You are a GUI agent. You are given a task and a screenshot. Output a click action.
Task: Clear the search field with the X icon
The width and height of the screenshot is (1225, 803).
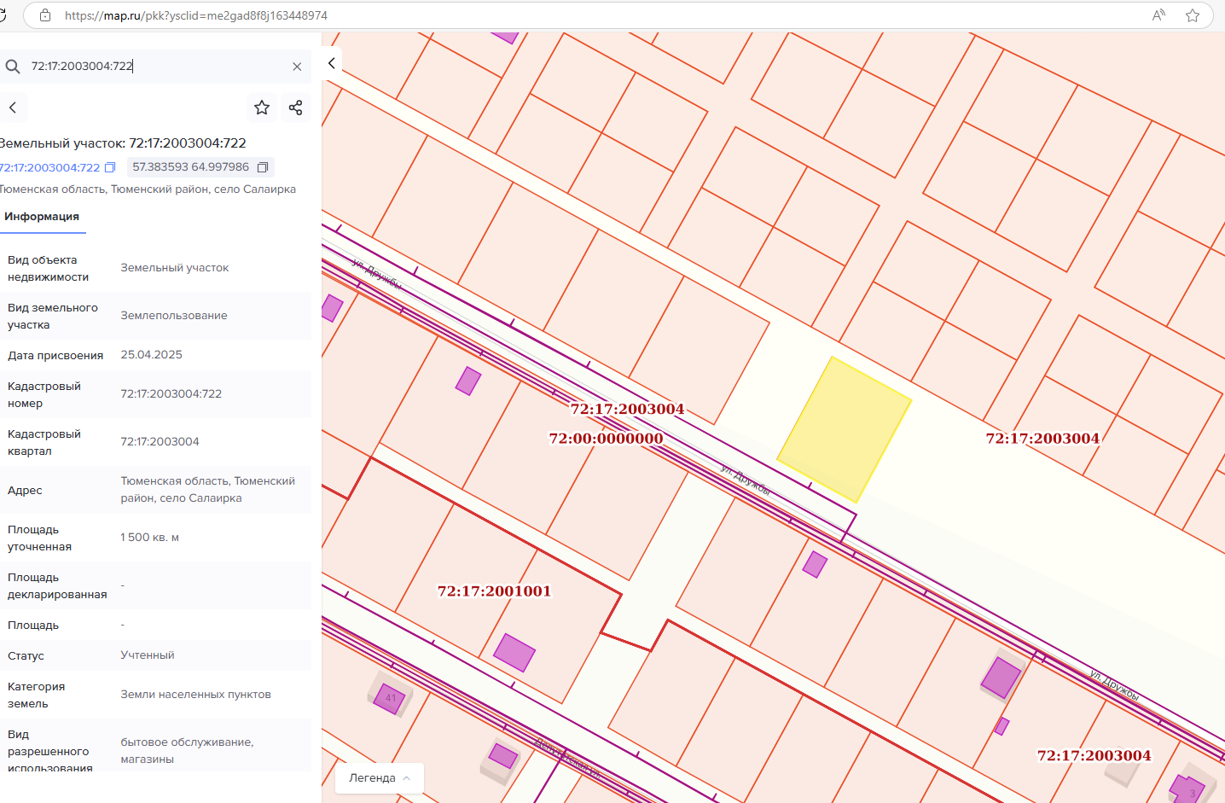click(x=297, y=67)
